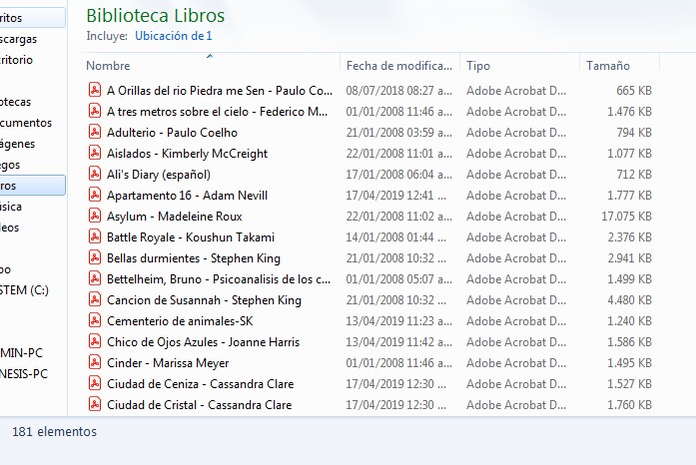Open sidebar entry ending in 'scargas'
The height and width of the screenshot is (465, 696).
(18, 39)
